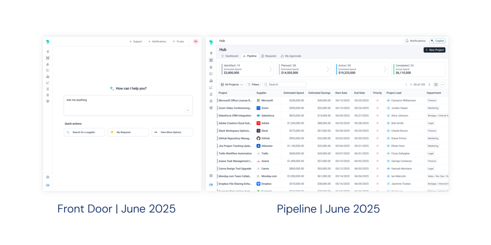
Task: Click the New Project button
Action: (434, 50)
